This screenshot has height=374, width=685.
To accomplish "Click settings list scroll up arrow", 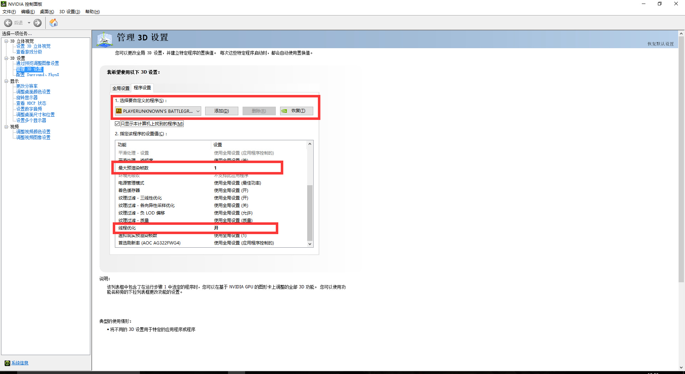I will coord(310,144).
